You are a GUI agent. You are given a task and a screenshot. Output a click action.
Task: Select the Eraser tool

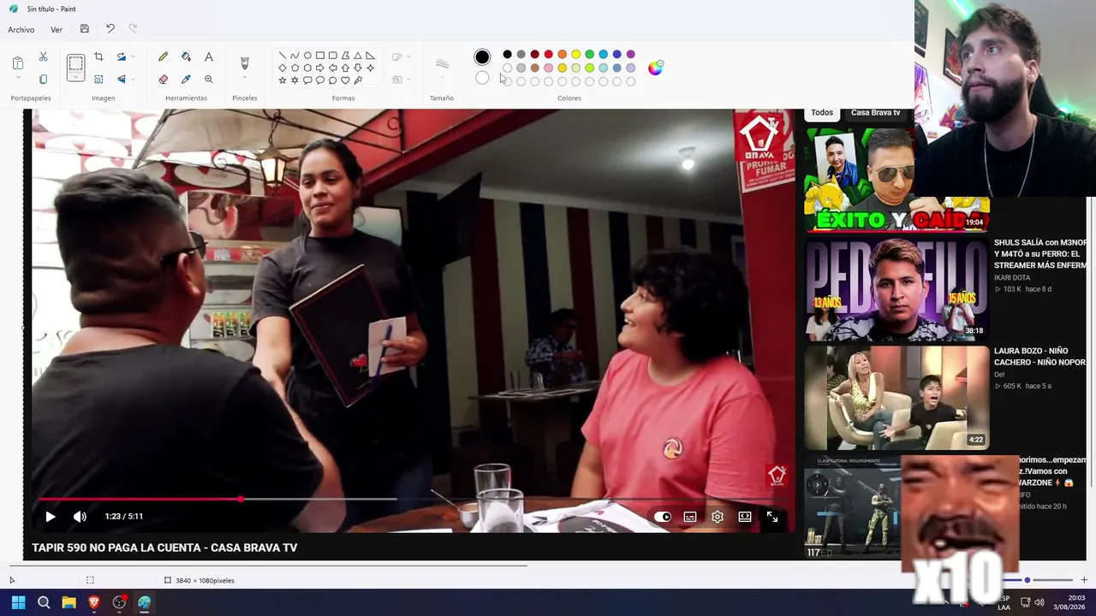point(163,80)
